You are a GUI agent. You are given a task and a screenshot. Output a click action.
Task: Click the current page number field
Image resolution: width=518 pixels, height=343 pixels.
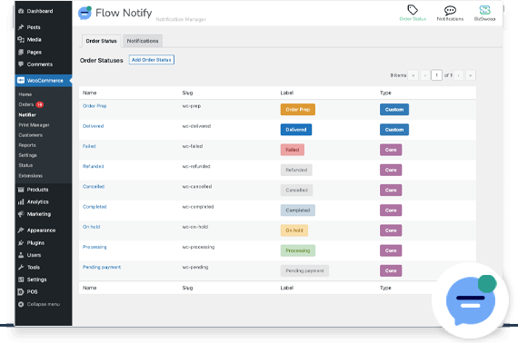[x=436, y=75]
